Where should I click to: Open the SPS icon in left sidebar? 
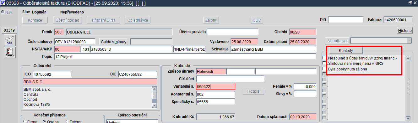click(9, 41)
